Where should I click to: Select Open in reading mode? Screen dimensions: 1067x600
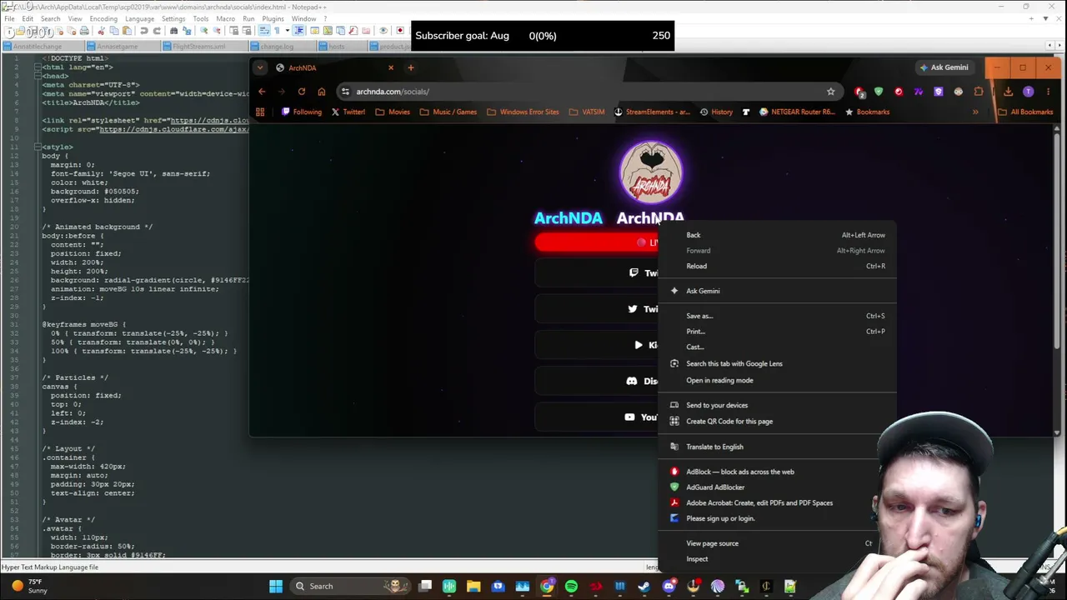(x=777, y=380)
